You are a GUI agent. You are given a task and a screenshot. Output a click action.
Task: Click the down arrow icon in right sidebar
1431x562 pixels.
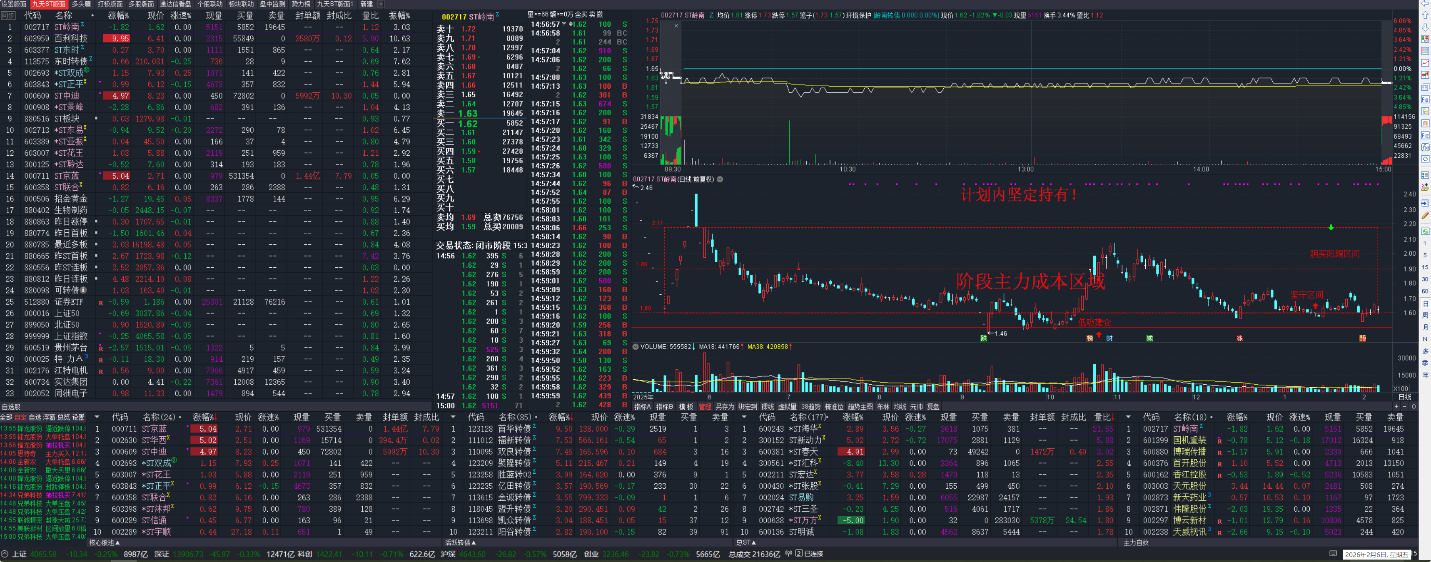coord(1425,27)
